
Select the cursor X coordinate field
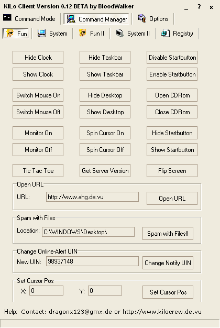click(46, 291)
